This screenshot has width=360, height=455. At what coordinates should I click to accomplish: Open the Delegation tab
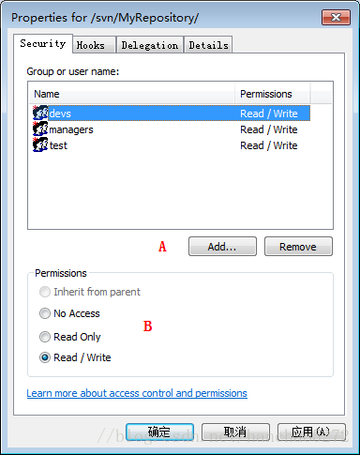click(150, 45)
